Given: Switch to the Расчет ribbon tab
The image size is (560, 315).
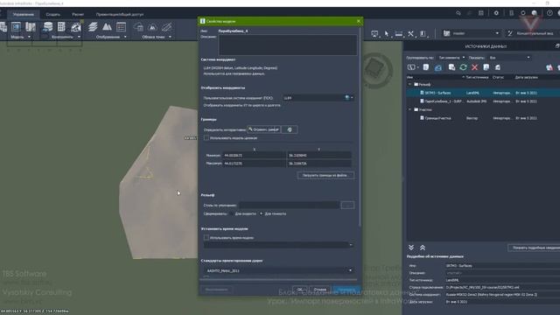Looking at the screenshot, I should [x=78, y=14].
